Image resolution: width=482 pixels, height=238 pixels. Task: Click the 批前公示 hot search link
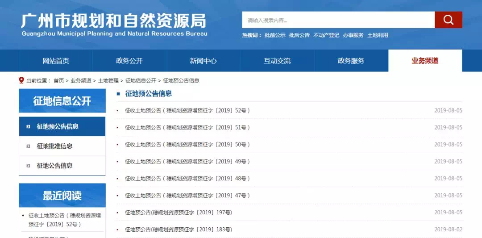[x=274, y=35]
